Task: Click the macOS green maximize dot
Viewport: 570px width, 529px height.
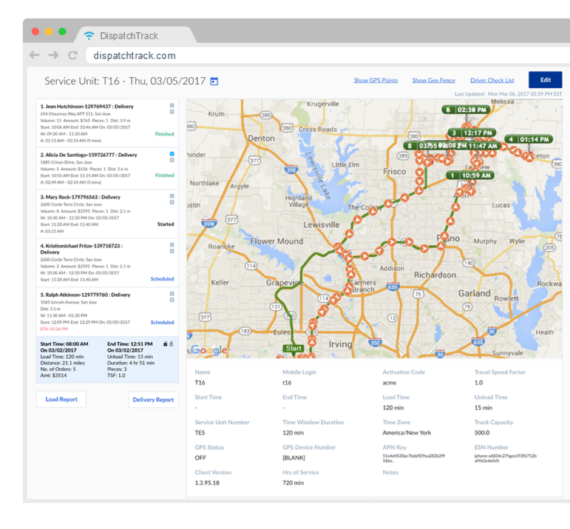Action: pos(62,31)
